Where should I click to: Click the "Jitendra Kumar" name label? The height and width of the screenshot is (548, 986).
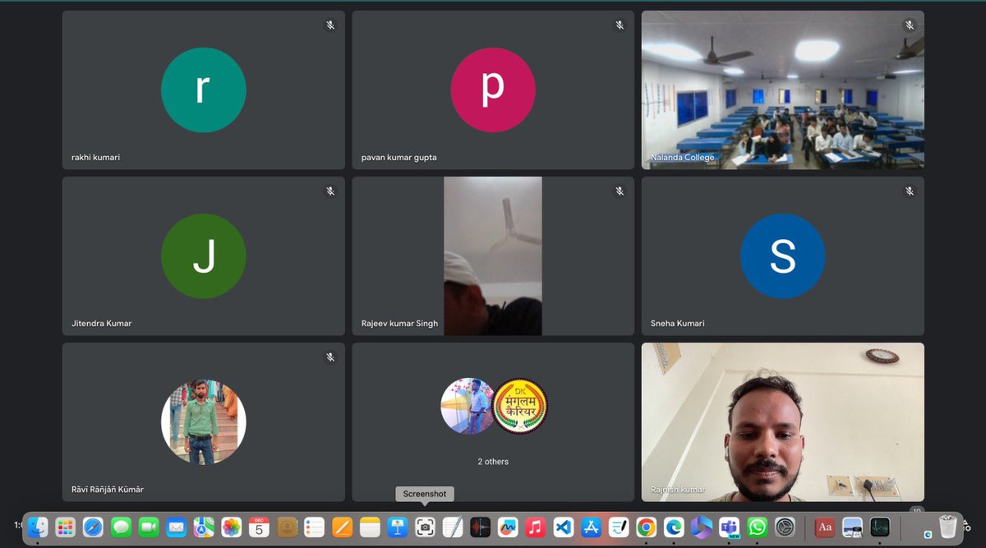[102, 323]
